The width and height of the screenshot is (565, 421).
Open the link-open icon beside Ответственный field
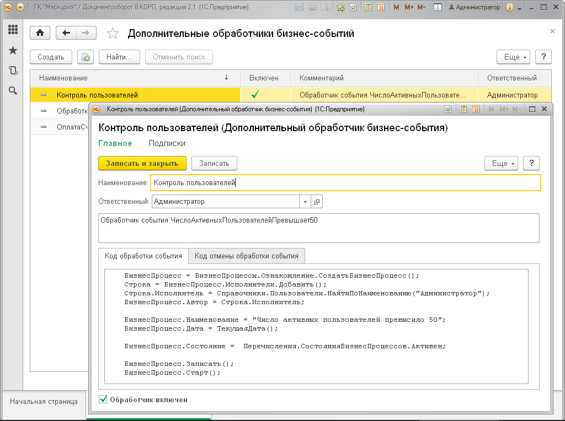[317, 202]
